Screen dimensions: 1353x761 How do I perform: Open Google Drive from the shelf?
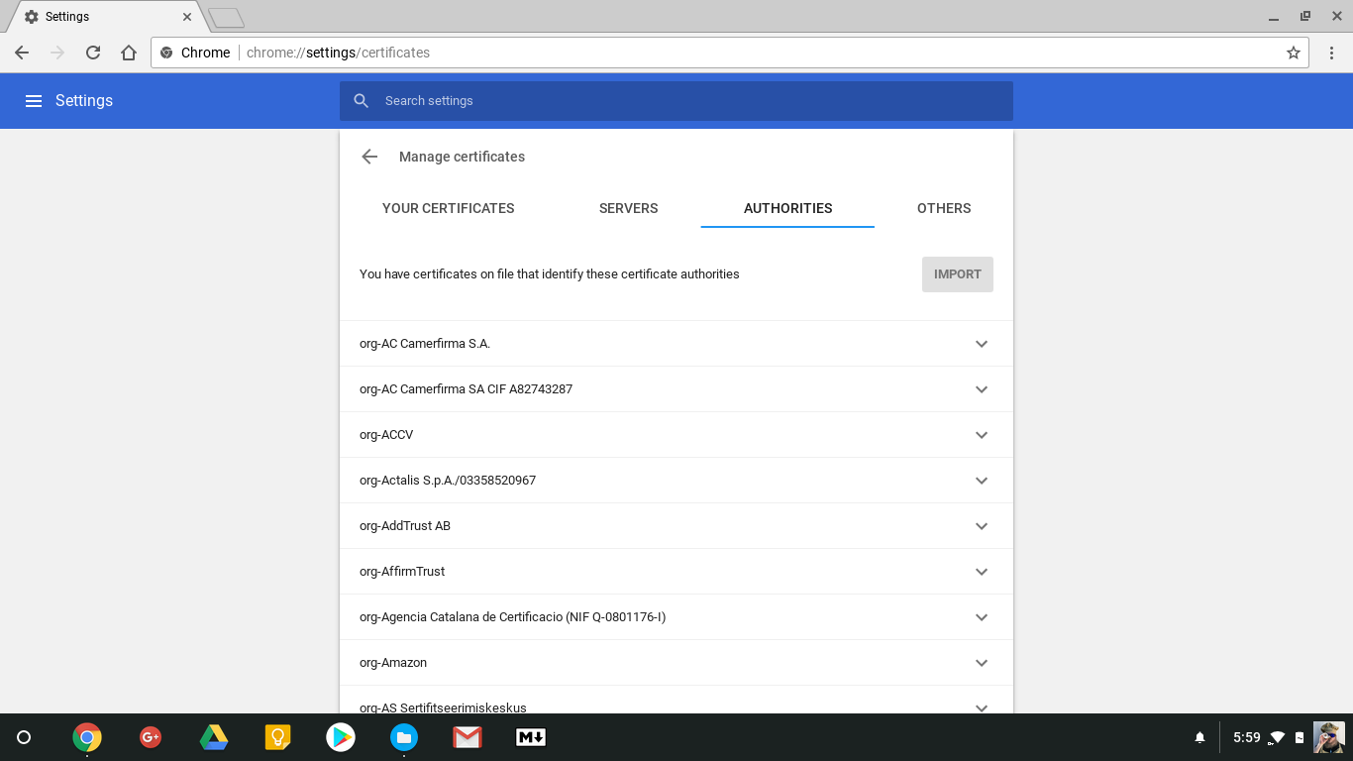(x=214, y=737)
